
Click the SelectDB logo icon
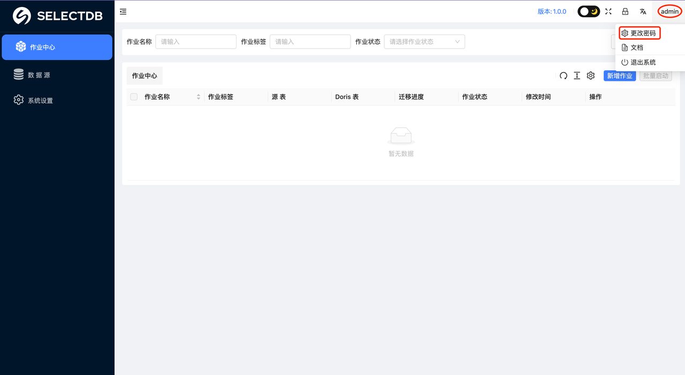click(x=22, y=16)
